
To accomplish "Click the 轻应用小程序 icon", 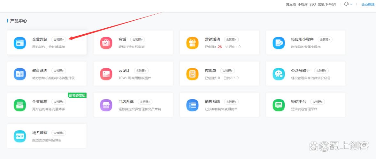I will [279, 43].
